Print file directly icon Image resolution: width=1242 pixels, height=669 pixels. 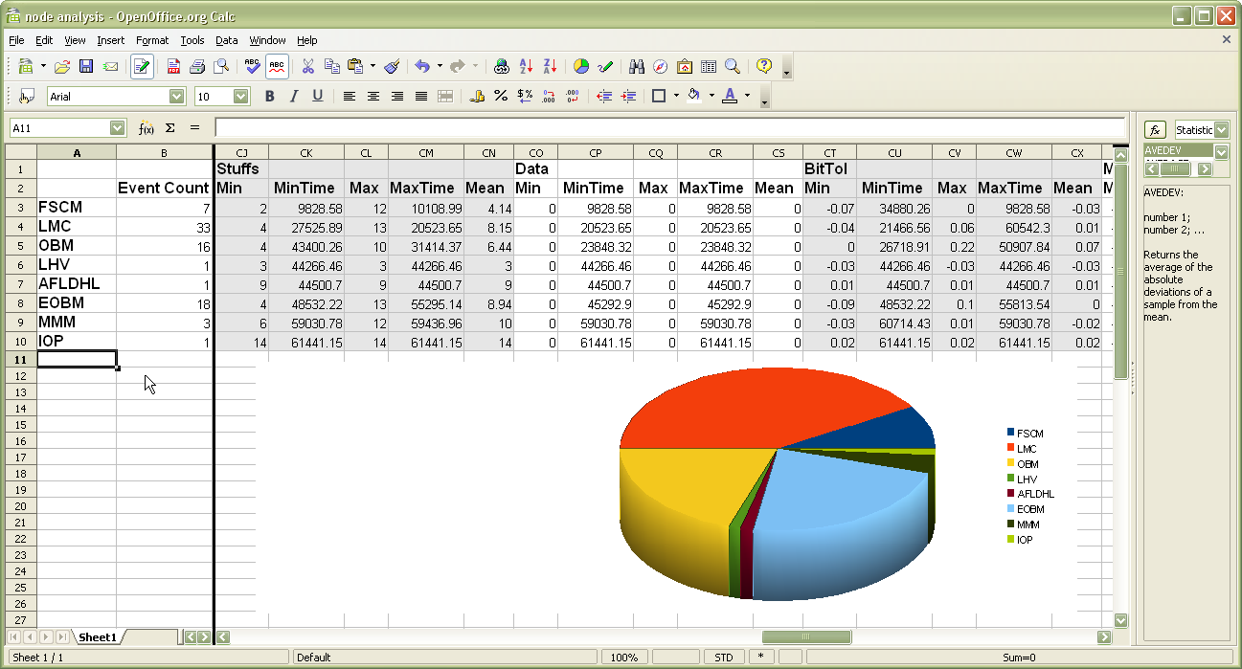click(x=197, y=66)
